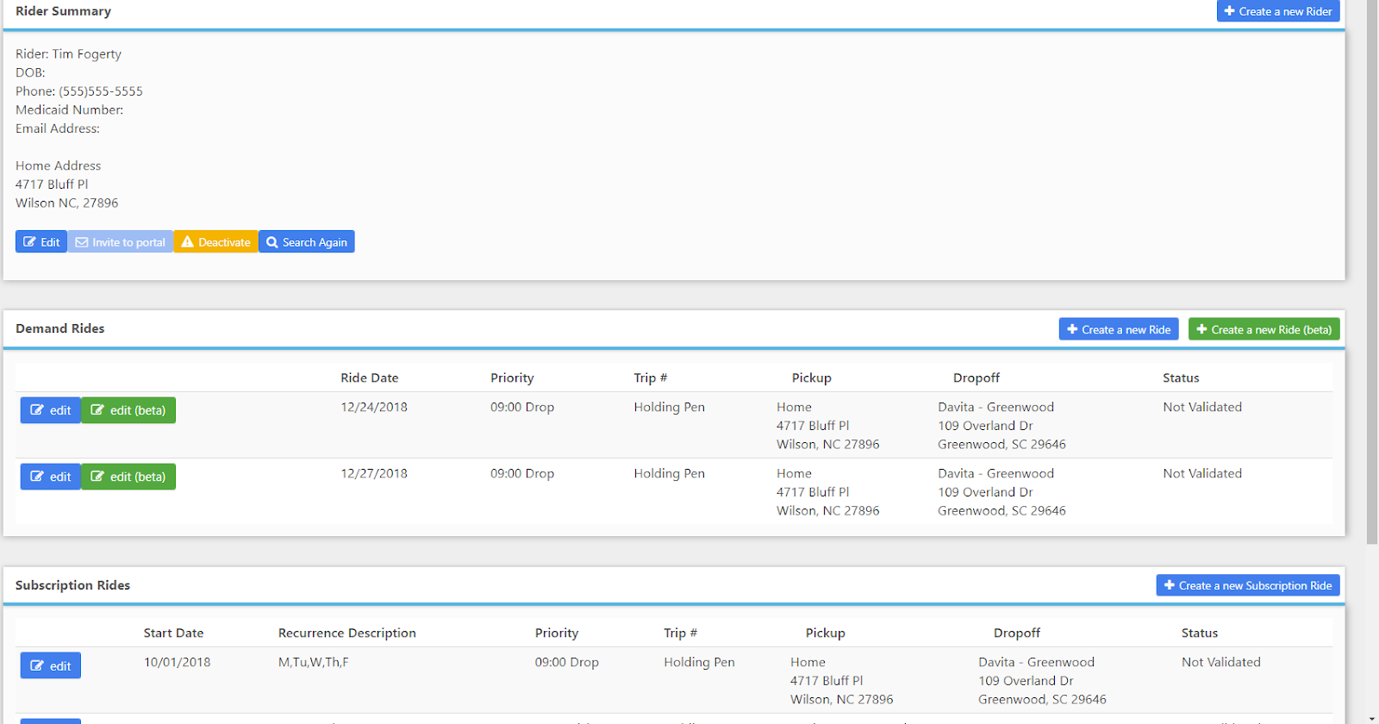The width and height of the screenshot is (1379, 724).
Task: Click the magnifier icon on Search Again
Action: [272, 242]
